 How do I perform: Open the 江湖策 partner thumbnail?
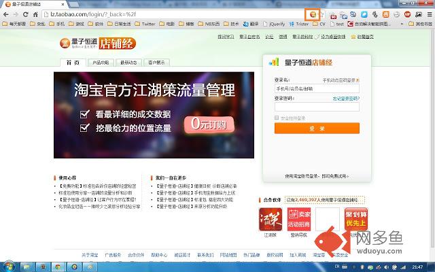click(271, 219)
